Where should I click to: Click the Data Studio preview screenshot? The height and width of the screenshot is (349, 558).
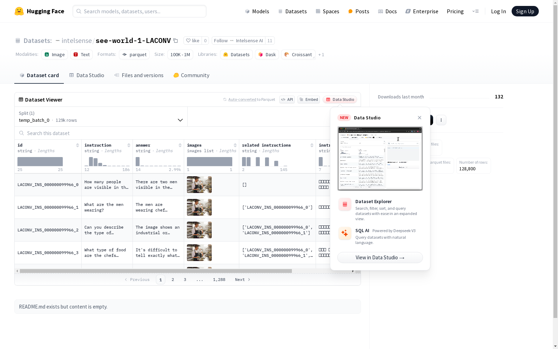click(380, 158)
